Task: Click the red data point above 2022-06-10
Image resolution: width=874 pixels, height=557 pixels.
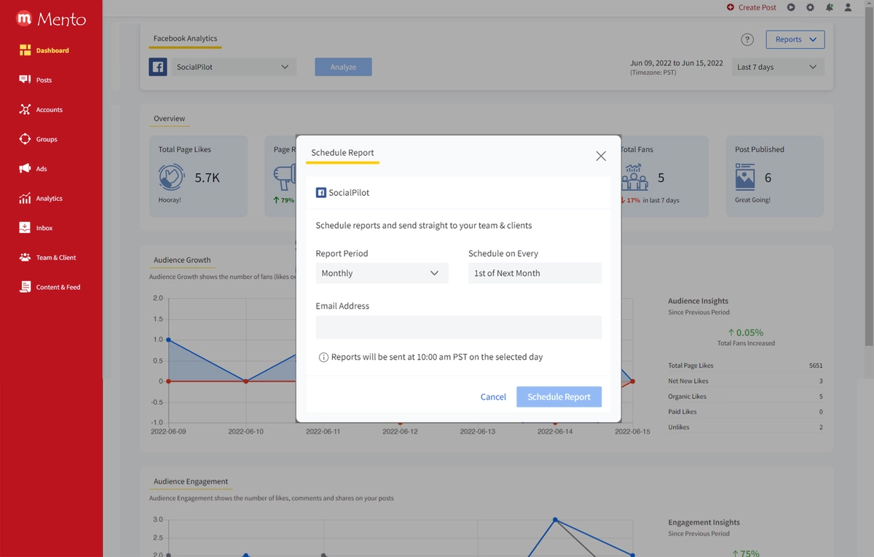Action: tap(246, 381)
